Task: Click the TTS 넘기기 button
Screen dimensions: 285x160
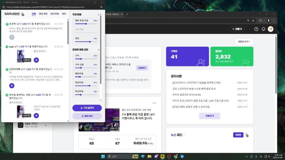Action: point(87,108)
